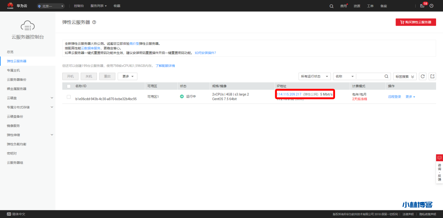Open the search magnifier in the top bar
Screen dimensions: 443x218
pyautogui.click(x=331, y=6)
